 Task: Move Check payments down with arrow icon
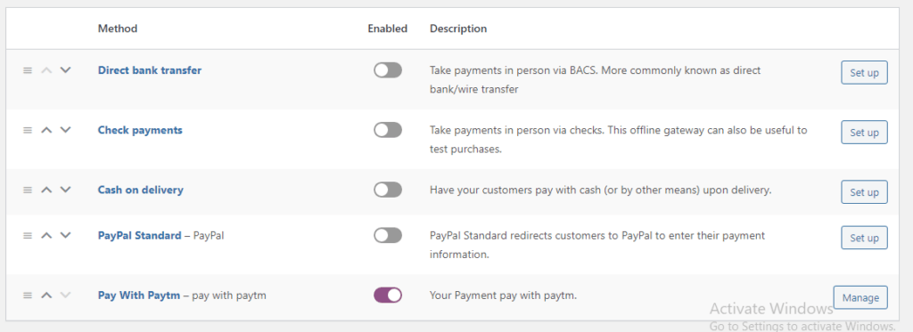tap(65, 130)
